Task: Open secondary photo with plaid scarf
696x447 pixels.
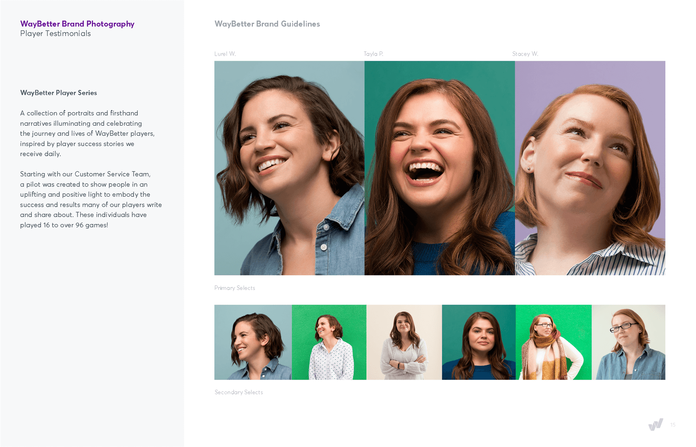Action: tap(554, 342)
